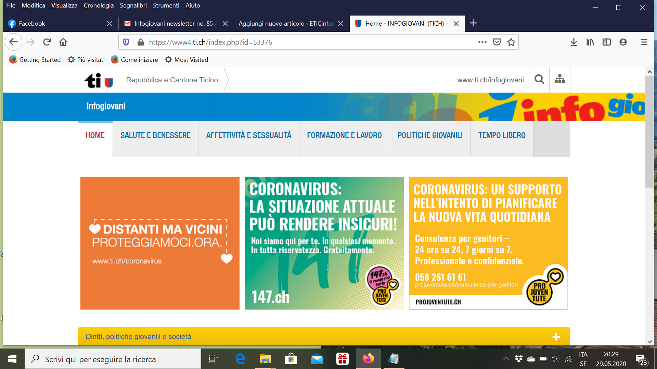Expand Diritti, politiche giovanili e società
Screen dimensions: 657x369
[x=324, y=337]
